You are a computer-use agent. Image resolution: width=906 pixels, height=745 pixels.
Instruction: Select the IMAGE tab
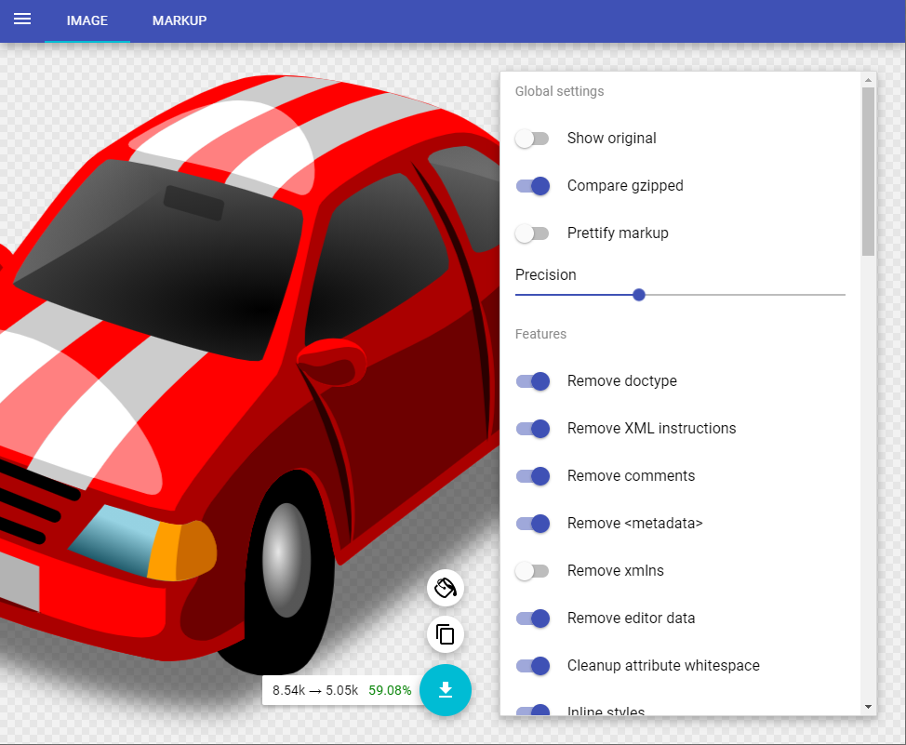tap(87, 20)
